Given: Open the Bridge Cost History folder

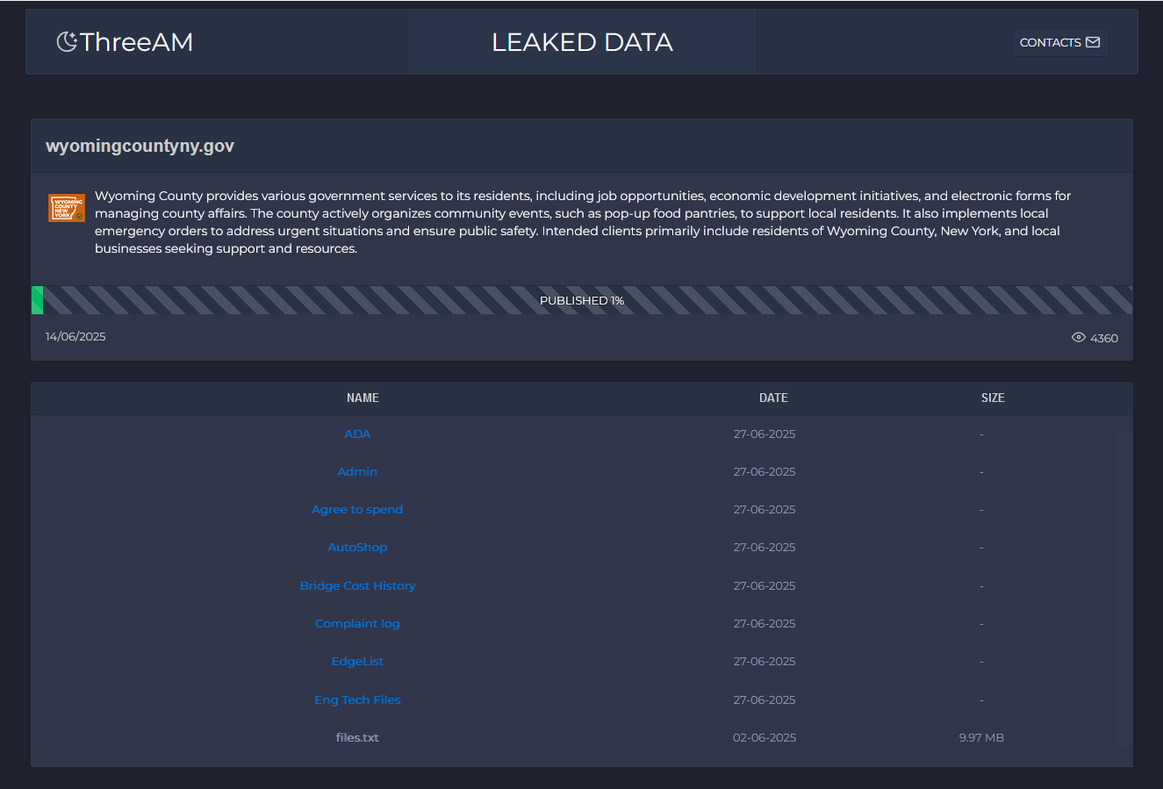Looking at the screenshot, I should pyautogui.click(x=357, y=585).
